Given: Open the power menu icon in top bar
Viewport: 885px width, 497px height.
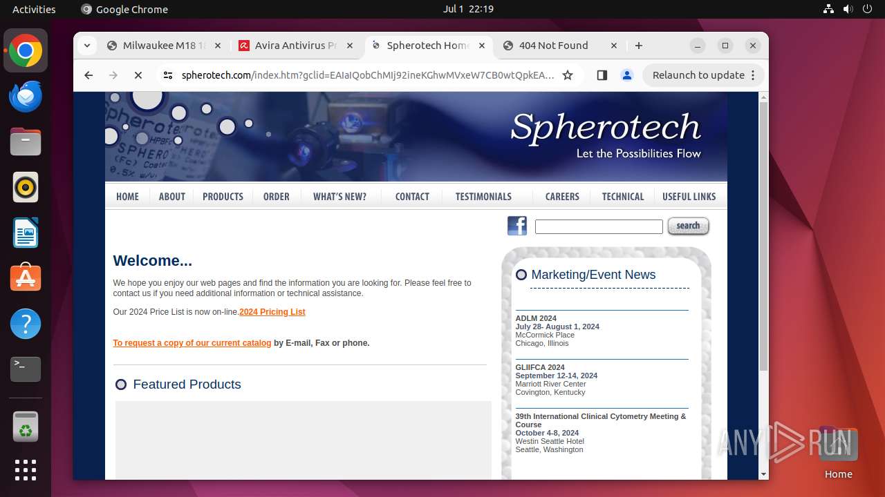Looking at the screenshot, I should pos(867,9).
